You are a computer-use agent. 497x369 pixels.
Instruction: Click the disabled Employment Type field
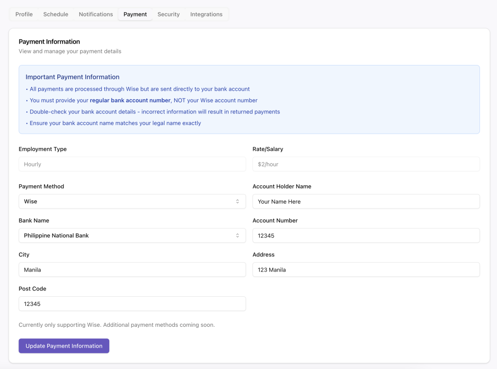point(132,164)
